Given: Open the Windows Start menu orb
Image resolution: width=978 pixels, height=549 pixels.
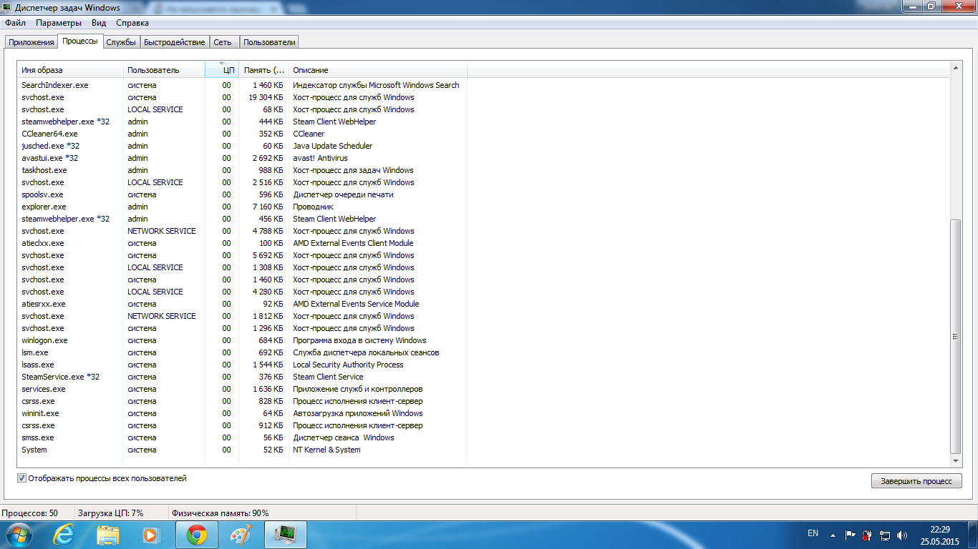Looking at the screenshot, I should 19,535.
